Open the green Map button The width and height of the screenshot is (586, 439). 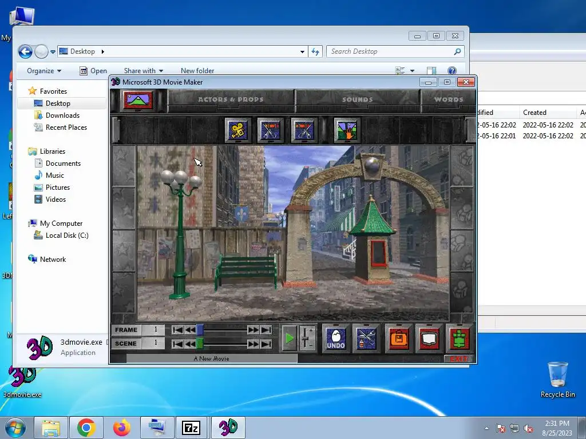(460, 338)
